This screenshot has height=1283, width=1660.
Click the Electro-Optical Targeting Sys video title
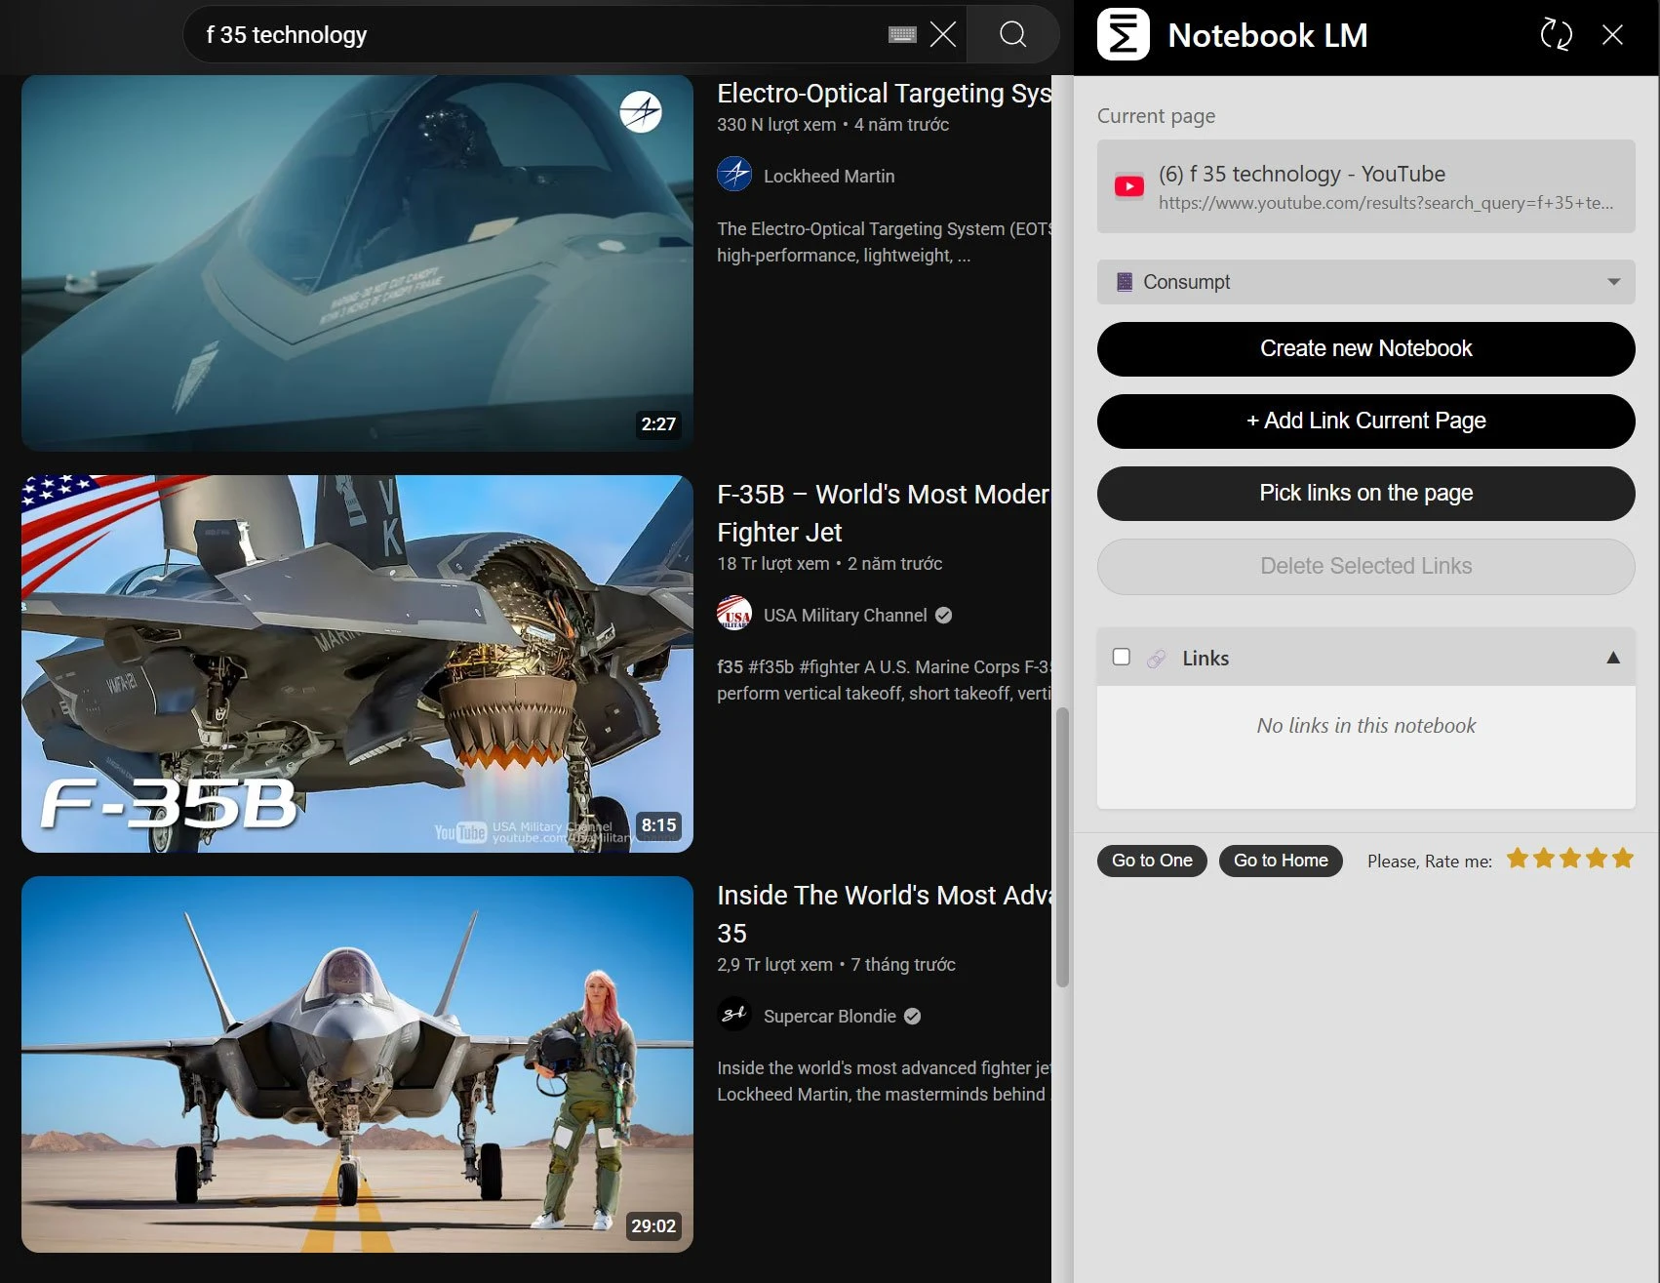pos(884,94)
